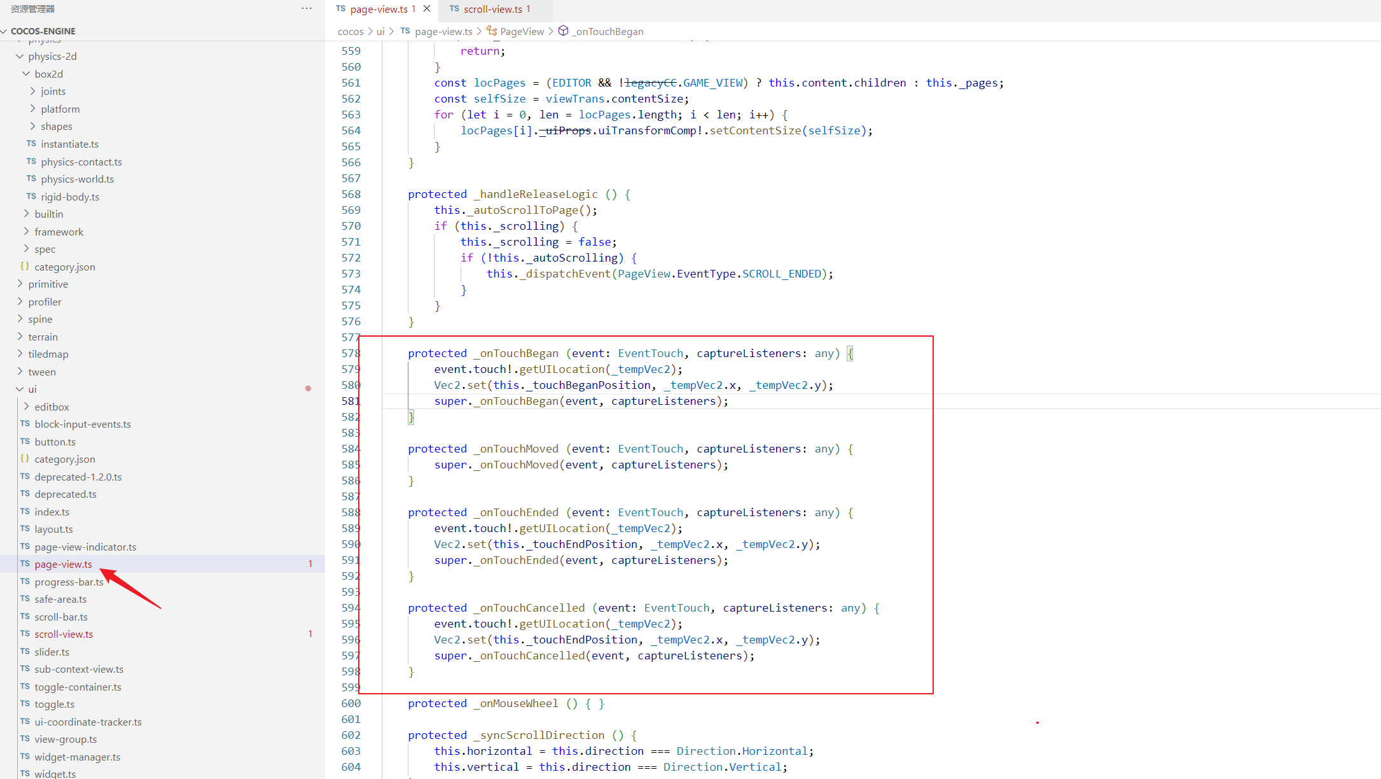
Task: Collapse the ui folder chevron
Action: click(x=20, y=389)
